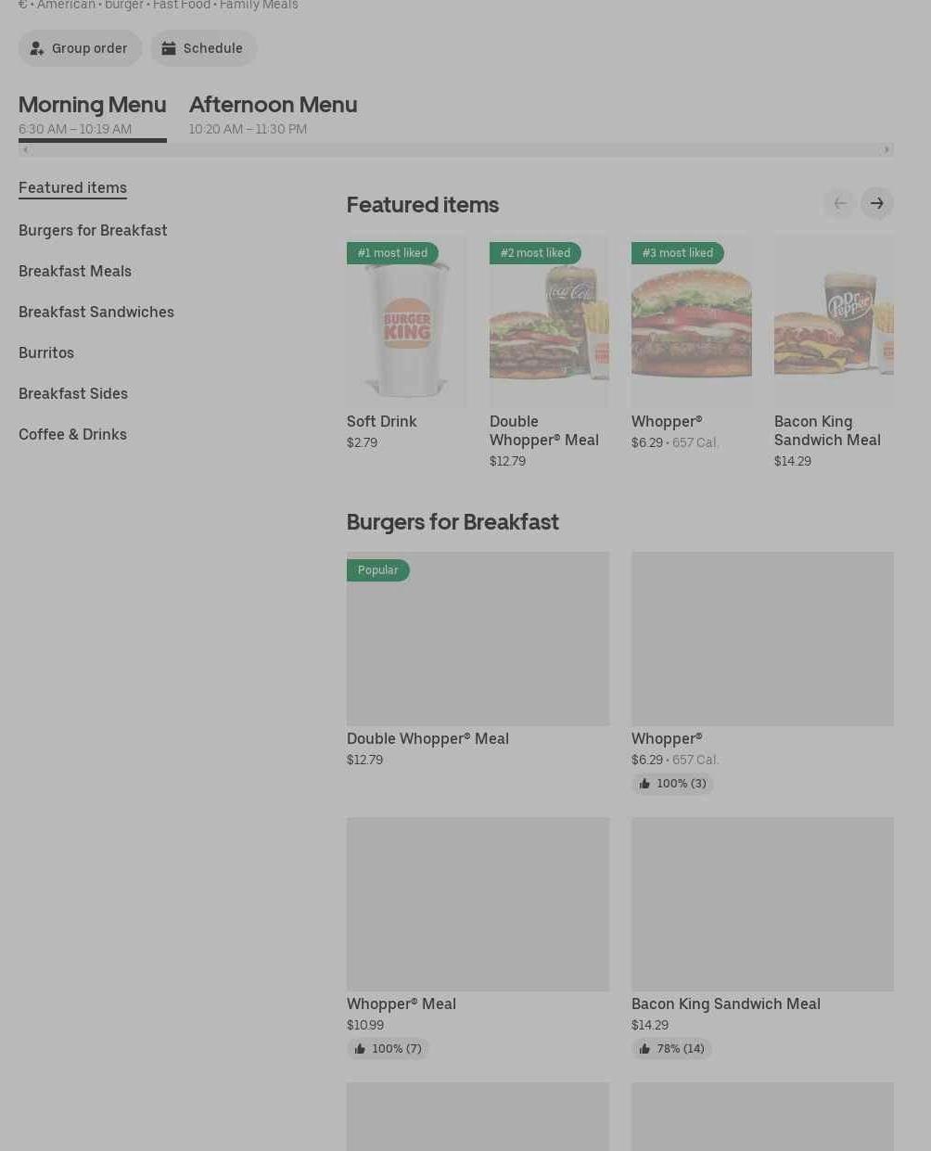Click the thumbs-up icon beside 100% (7)
The image size is (931, 1151).
tap(360, 1049)
